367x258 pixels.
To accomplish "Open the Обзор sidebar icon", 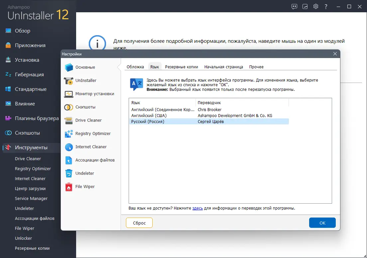I will (x=8, y=31).
